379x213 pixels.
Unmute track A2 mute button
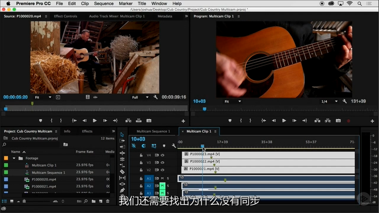pyautogui.click(x=162, y=186)
